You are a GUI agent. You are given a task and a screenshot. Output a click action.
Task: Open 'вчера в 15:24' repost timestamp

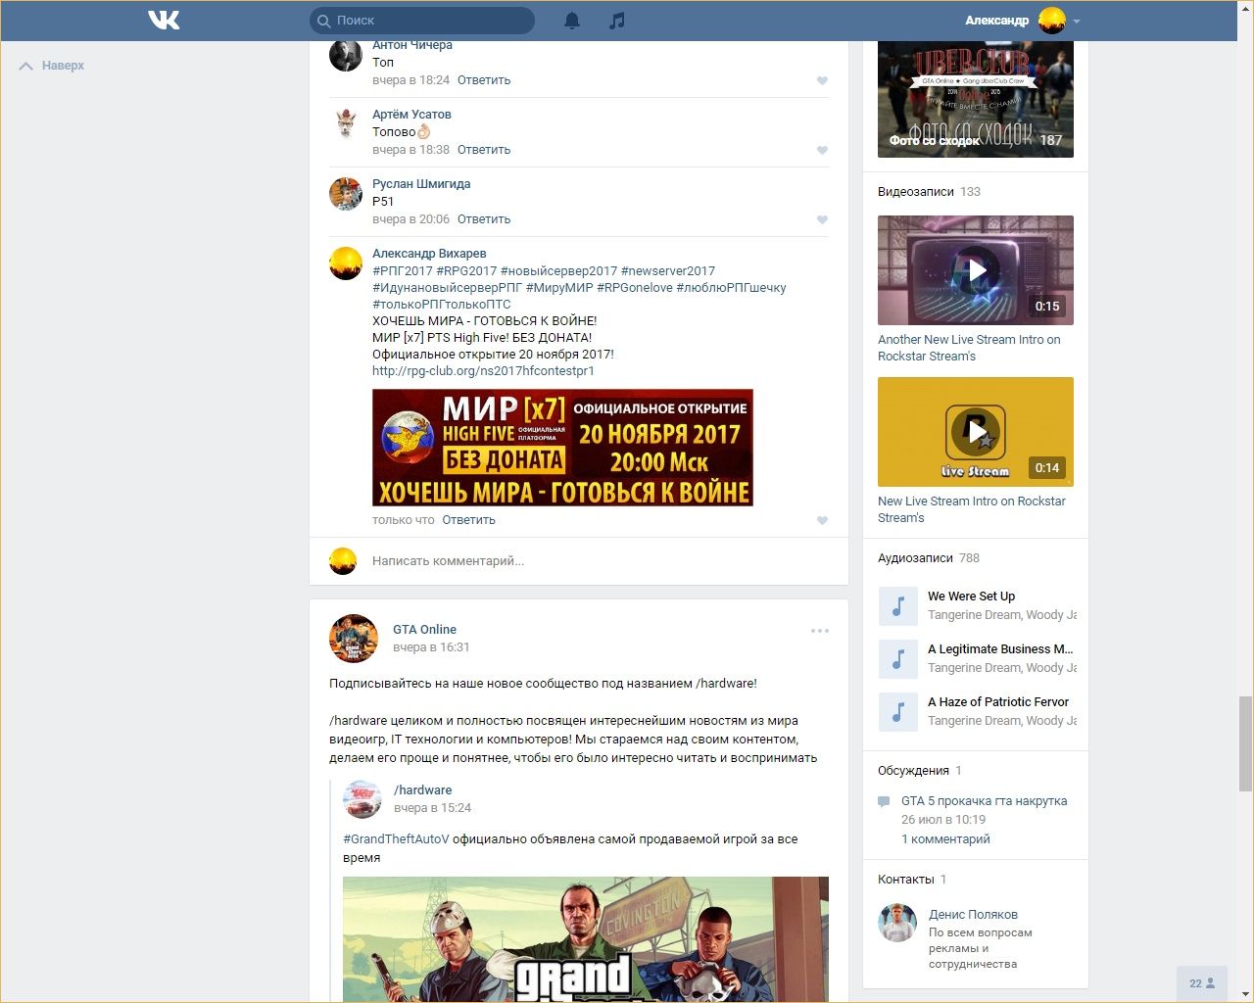432,808
